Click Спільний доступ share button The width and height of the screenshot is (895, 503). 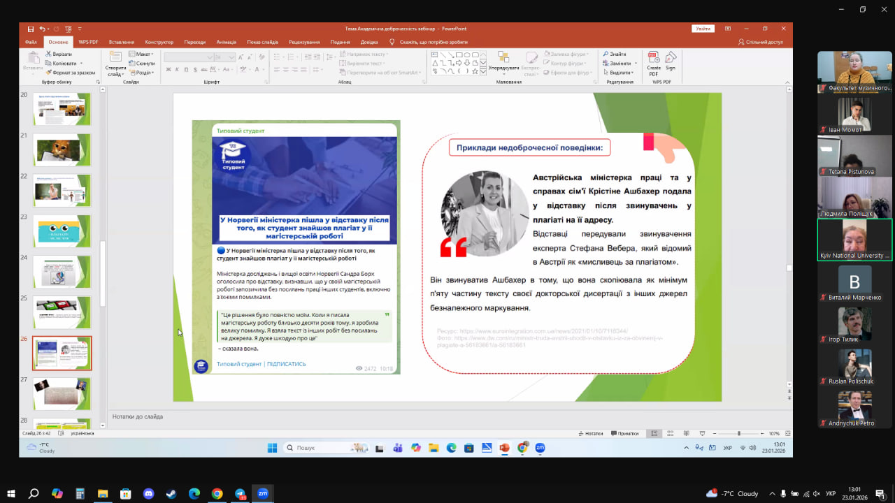[x=760, y=42]
